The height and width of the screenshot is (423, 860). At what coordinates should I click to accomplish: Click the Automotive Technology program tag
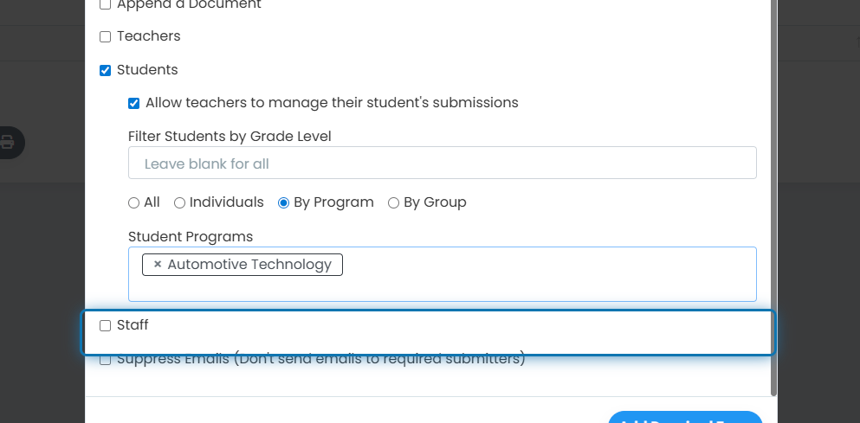coord(249,265)
